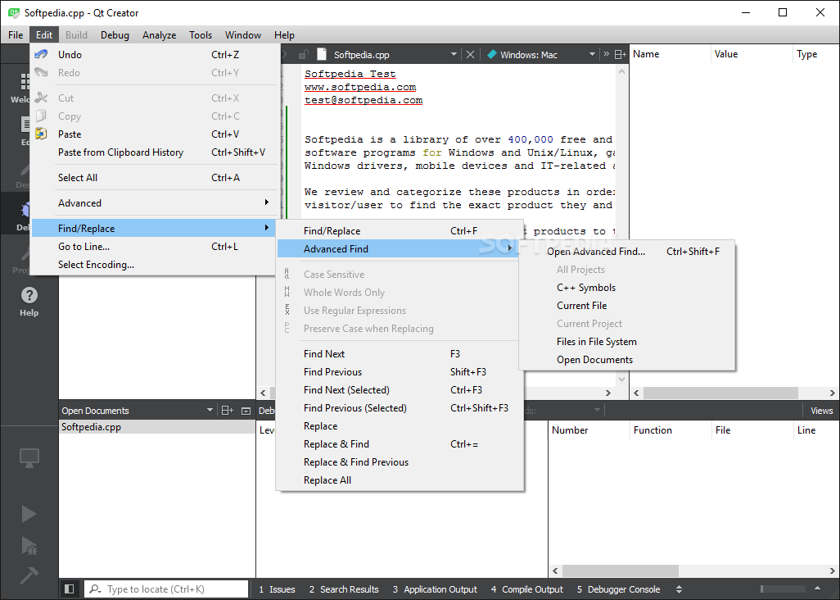Open the Help mode icon in sidebar
The width and height of the screenshot is (840, 600).
click(29, 302)
